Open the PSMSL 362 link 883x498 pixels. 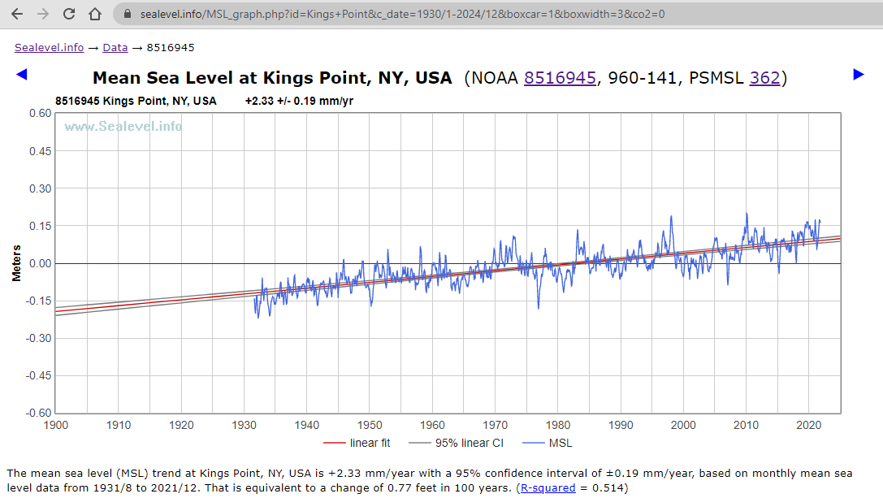coord(764,78)
